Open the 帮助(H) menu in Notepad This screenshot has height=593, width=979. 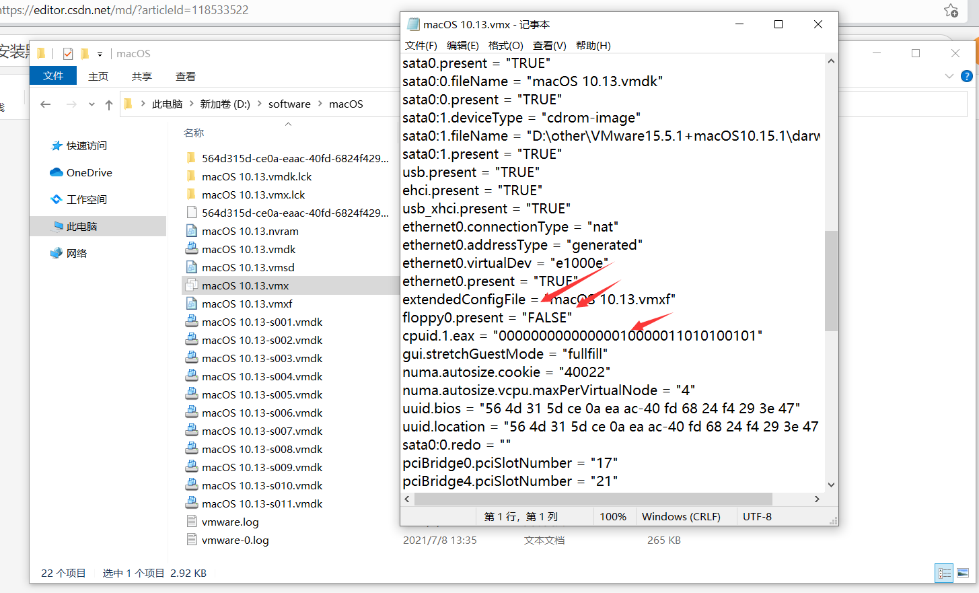(593, 45)
